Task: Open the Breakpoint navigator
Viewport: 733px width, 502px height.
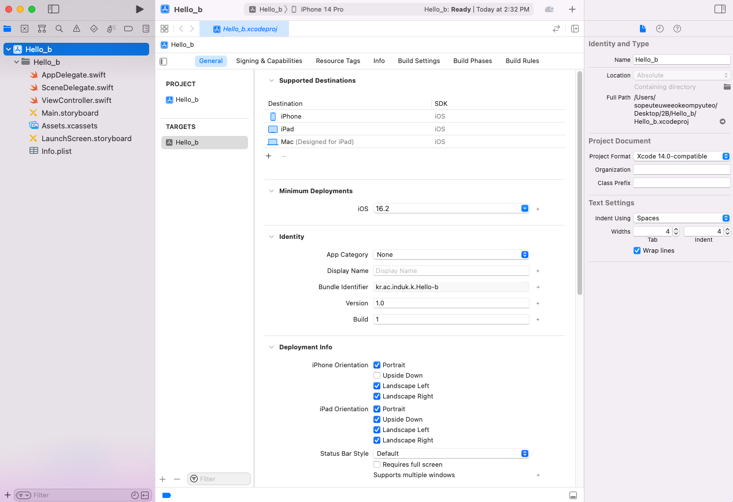Action: [128, 28]
